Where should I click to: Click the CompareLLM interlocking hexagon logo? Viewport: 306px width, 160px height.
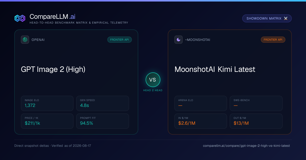(x=20, y=18)
